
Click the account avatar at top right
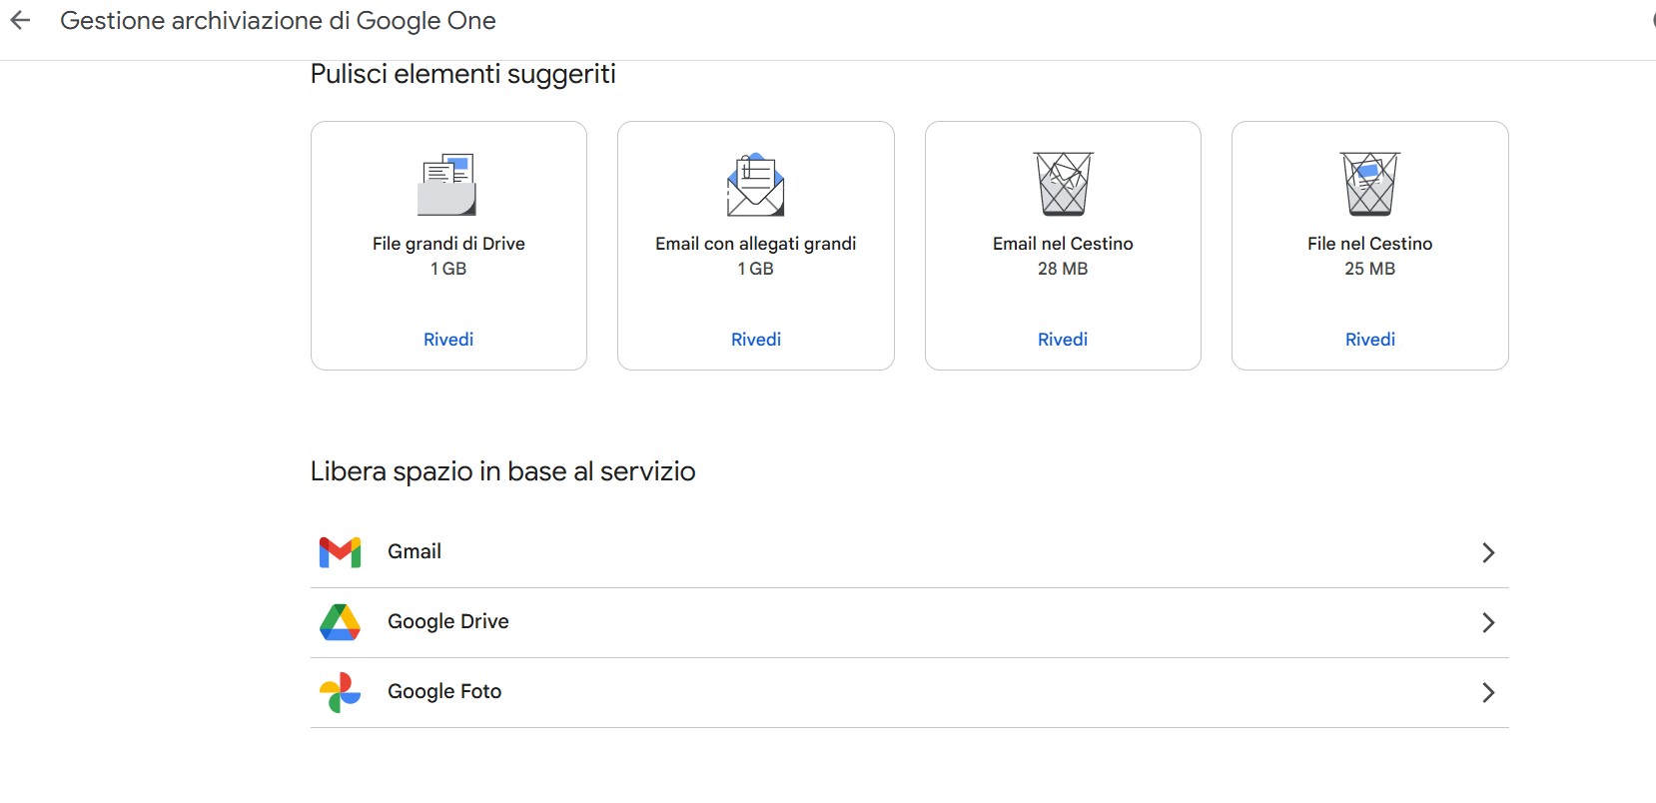(x=1650, y=20)
